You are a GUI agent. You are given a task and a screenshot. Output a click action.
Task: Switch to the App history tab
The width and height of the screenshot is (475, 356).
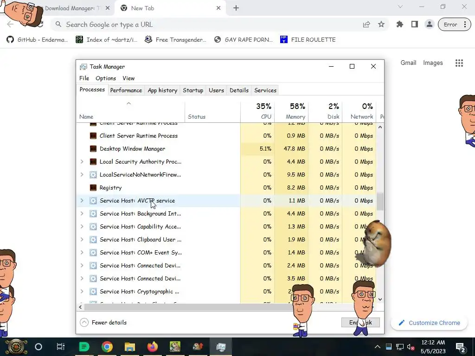click(162, 90)
